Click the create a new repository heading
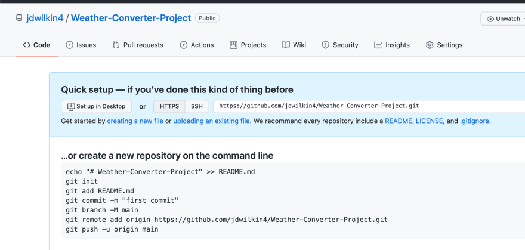This screenshot has height=250, width=525. click(x=167, y=156)
